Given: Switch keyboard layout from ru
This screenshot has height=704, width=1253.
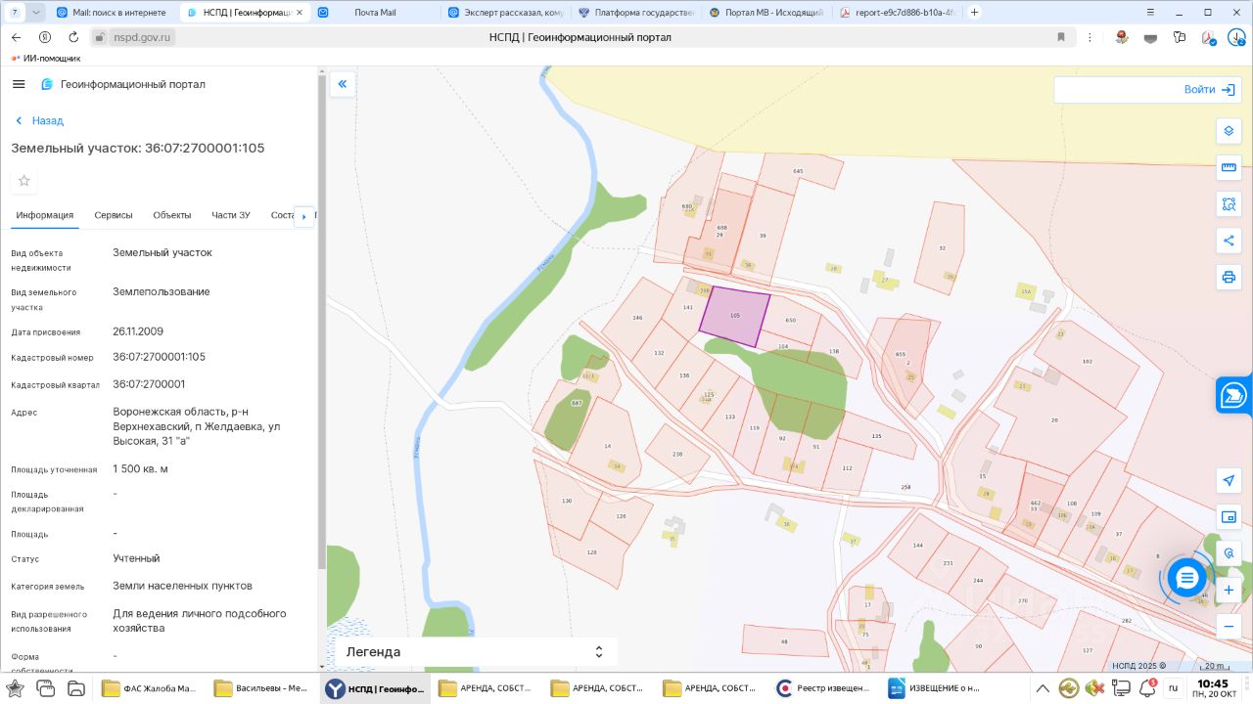Looking at the screenshot, I should point(1173,688).
